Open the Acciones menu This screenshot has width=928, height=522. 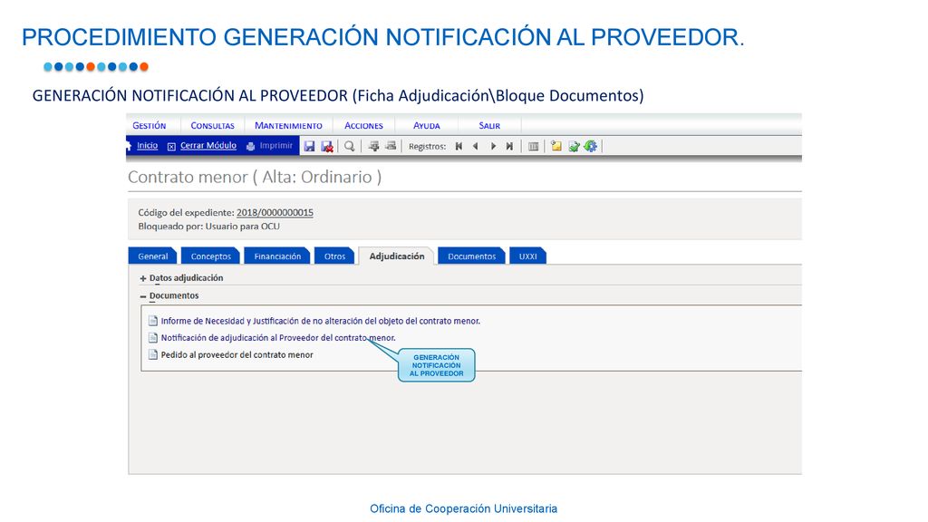(364, 125)
